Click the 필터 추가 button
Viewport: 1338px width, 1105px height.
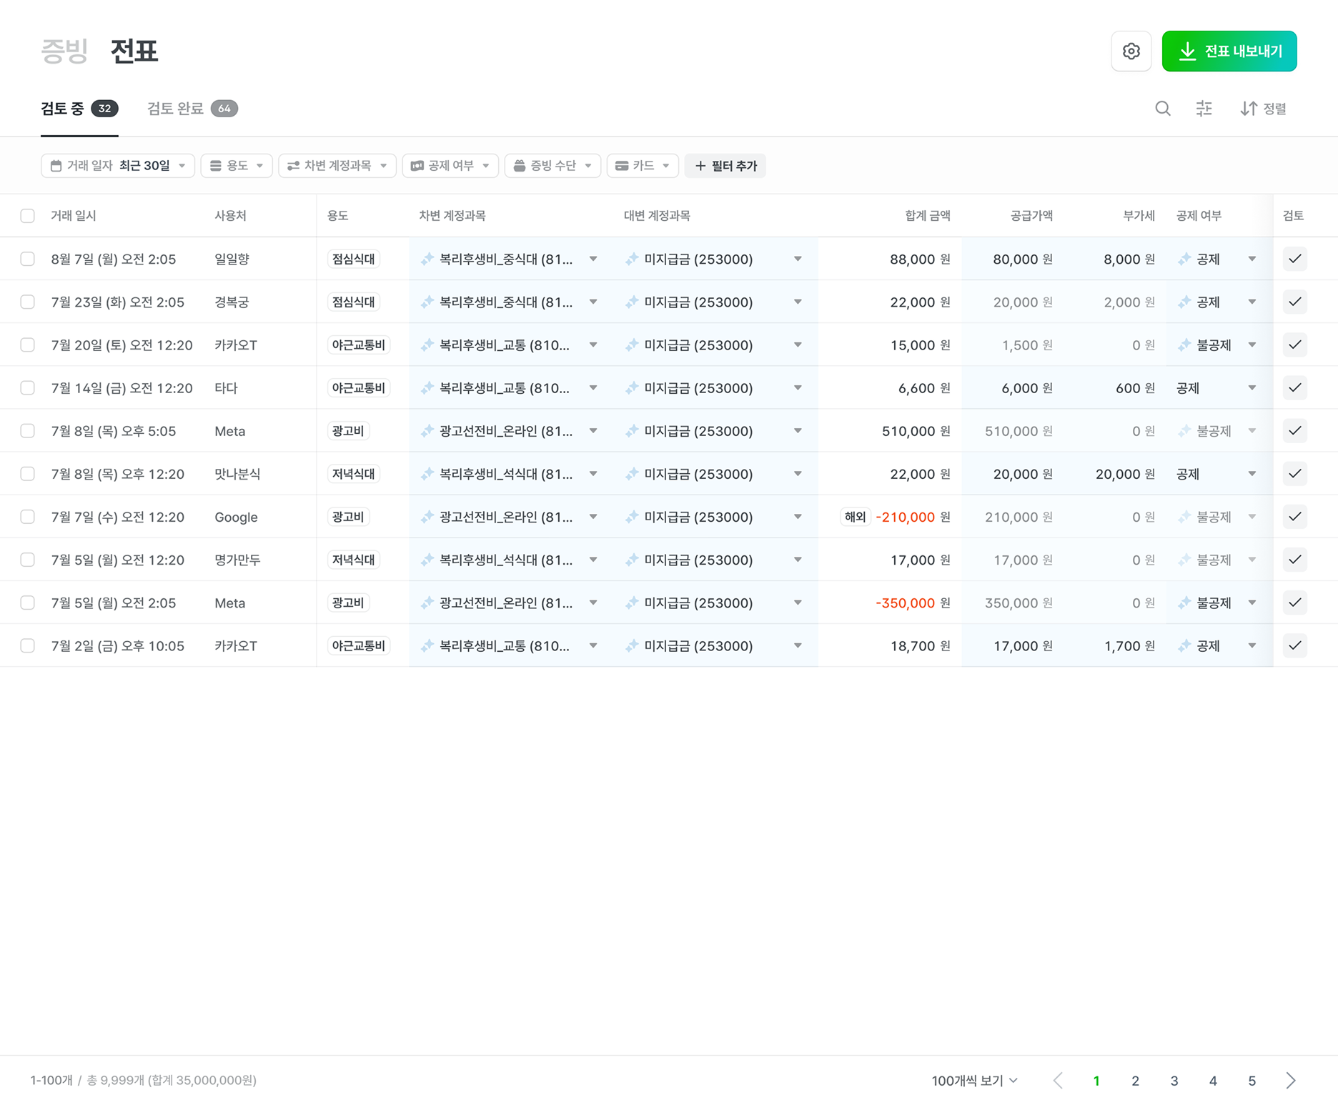[725, 166]
